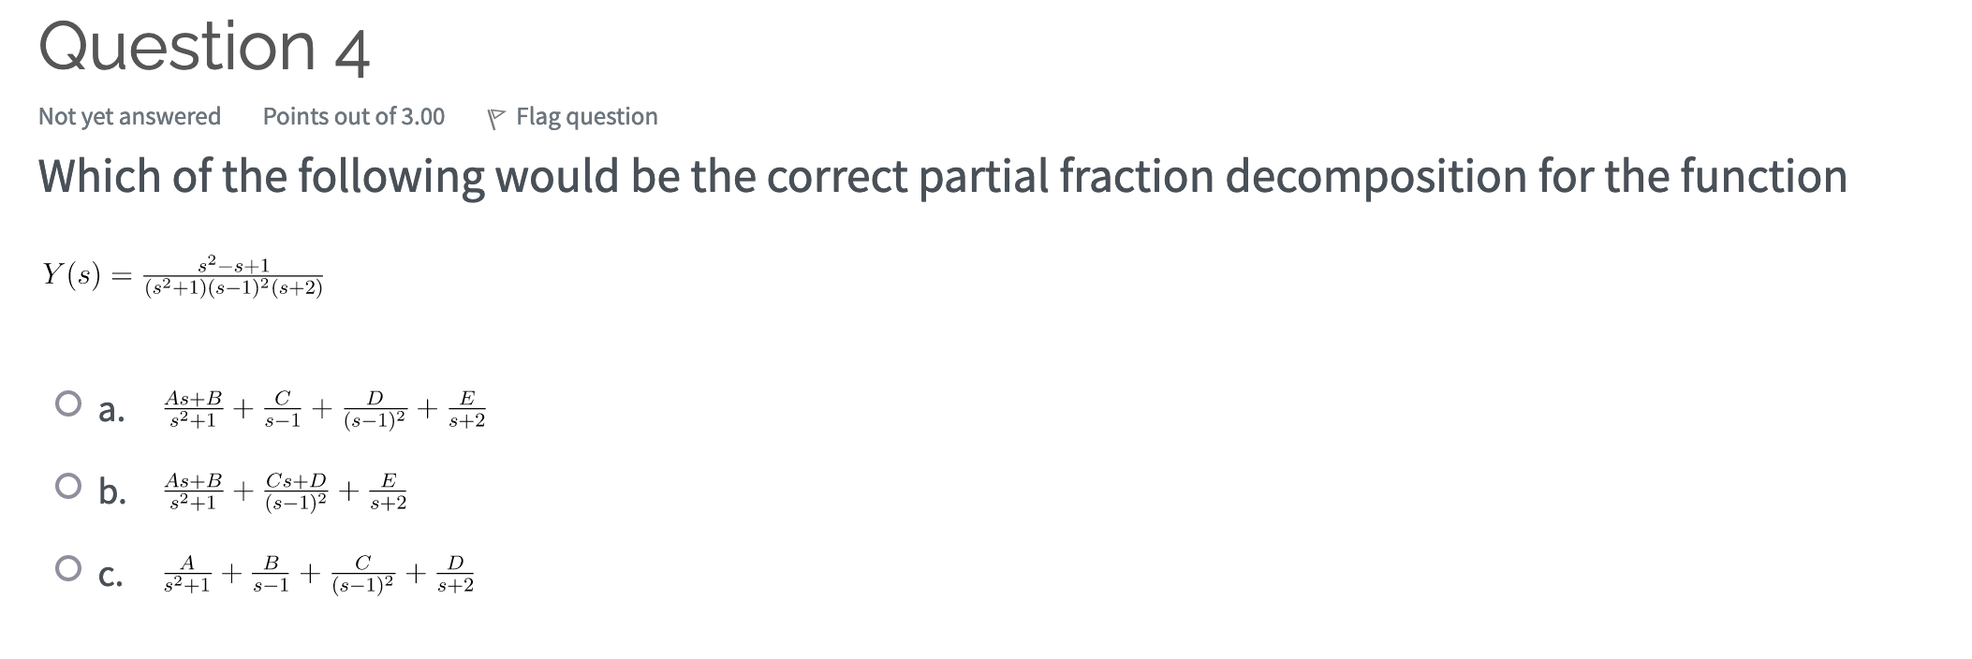Viewport: 1972px width, 659px height.
Task: Click the flag icon beside Flag question
Action: coord(499,116)
